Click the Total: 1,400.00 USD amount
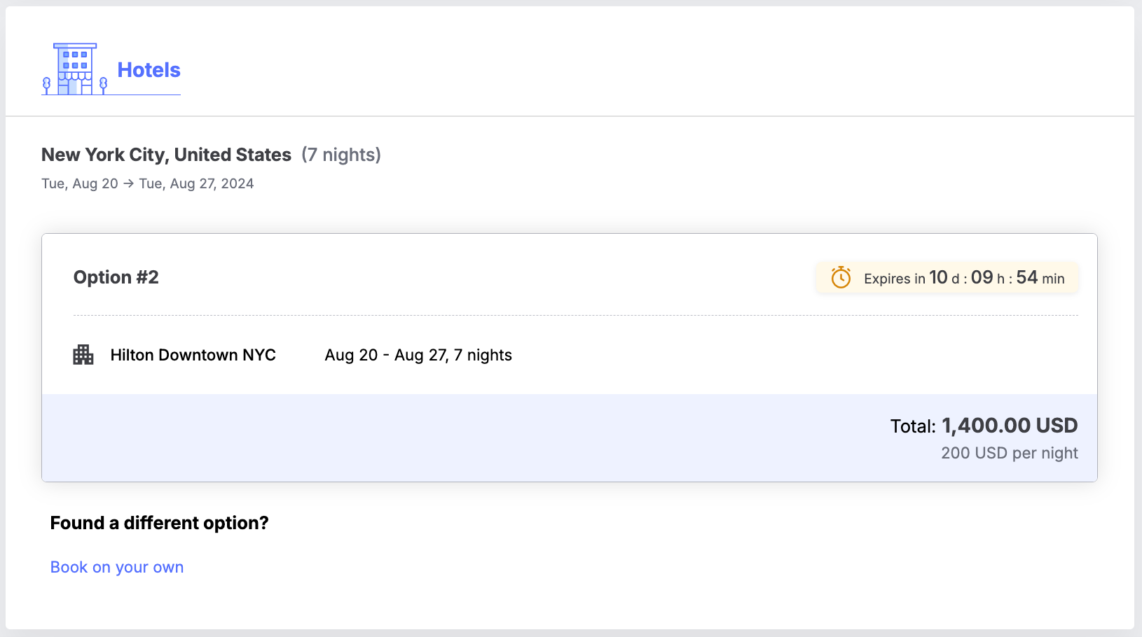1142x637 pixels. tap(984, 426)
